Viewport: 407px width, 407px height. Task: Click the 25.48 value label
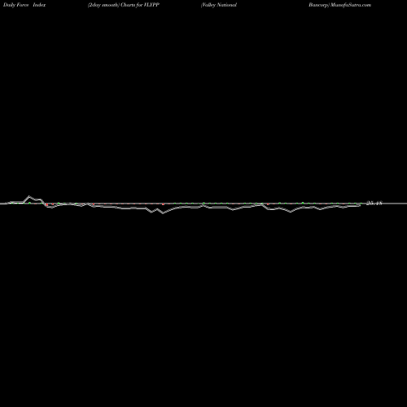[374, 203]
